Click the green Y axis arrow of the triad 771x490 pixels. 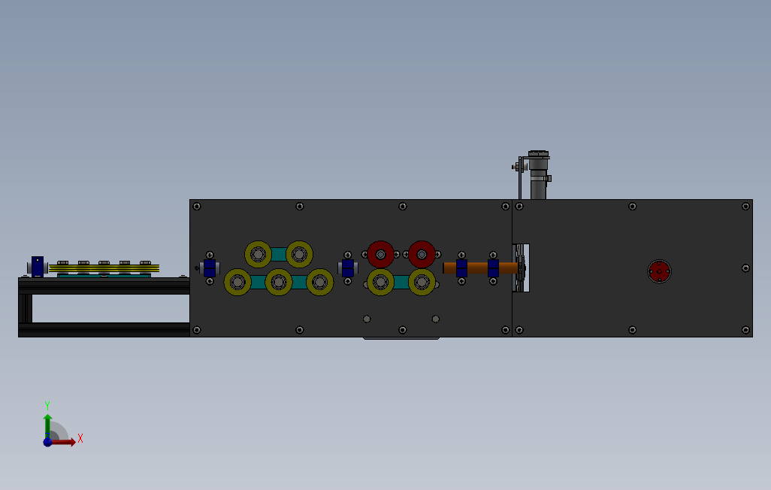point(47,425)
